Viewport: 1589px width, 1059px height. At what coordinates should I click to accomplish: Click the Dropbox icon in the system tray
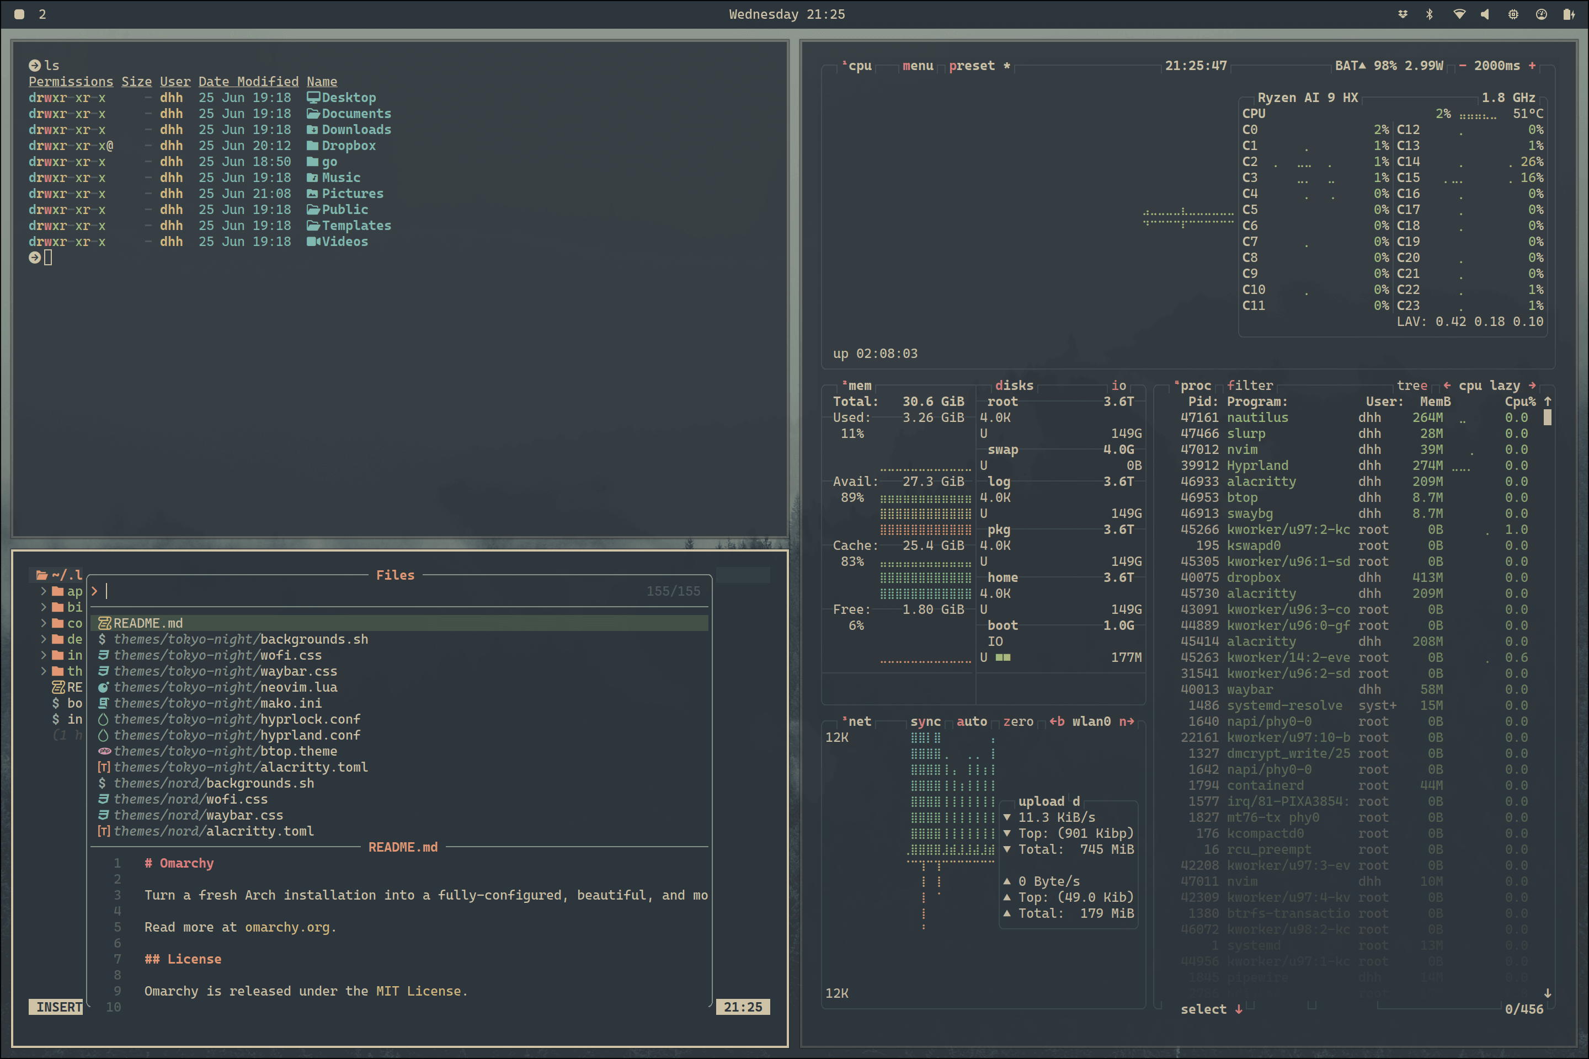click(1403, 13)
